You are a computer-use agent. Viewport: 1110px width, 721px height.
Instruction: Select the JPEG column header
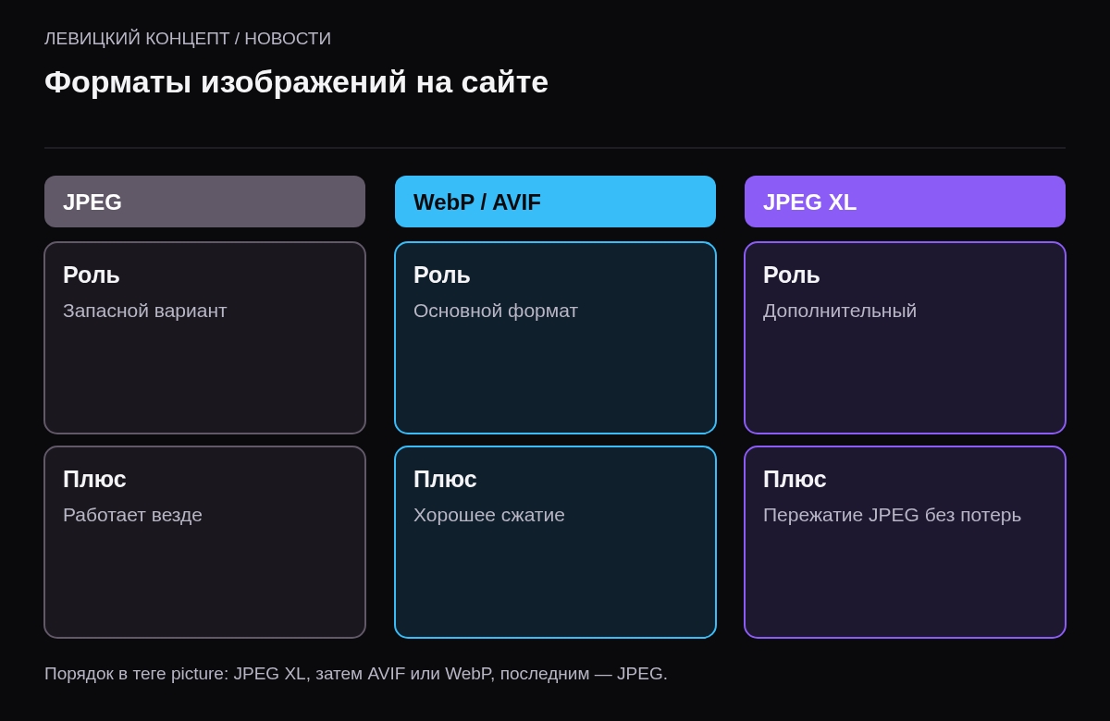point(204,202)
